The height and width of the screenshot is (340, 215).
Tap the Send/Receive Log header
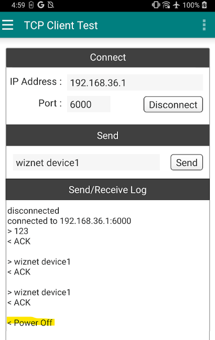tap(108, 190)
